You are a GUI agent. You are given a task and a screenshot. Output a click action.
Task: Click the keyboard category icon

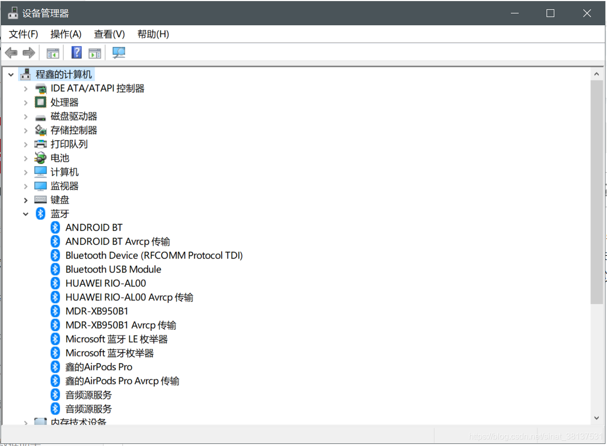pos(41,200)
